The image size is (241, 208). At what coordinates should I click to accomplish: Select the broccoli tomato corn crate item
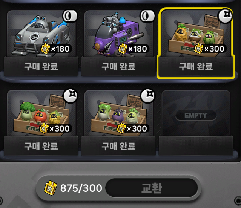pos(41,113)
